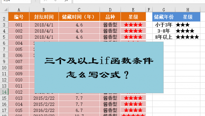Screen dimensions: 205x116
Task: Select column B header
Action: (44, 10)
